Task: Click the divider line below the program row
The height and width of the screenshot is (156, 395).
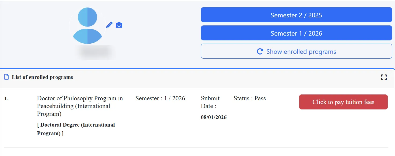Action: coord(196,147)
